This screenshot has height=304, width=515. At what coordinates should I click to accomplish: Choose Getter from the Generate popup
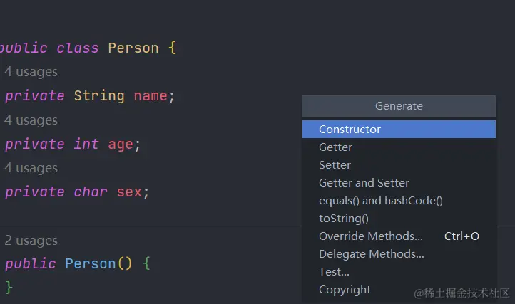pos(335,147)
